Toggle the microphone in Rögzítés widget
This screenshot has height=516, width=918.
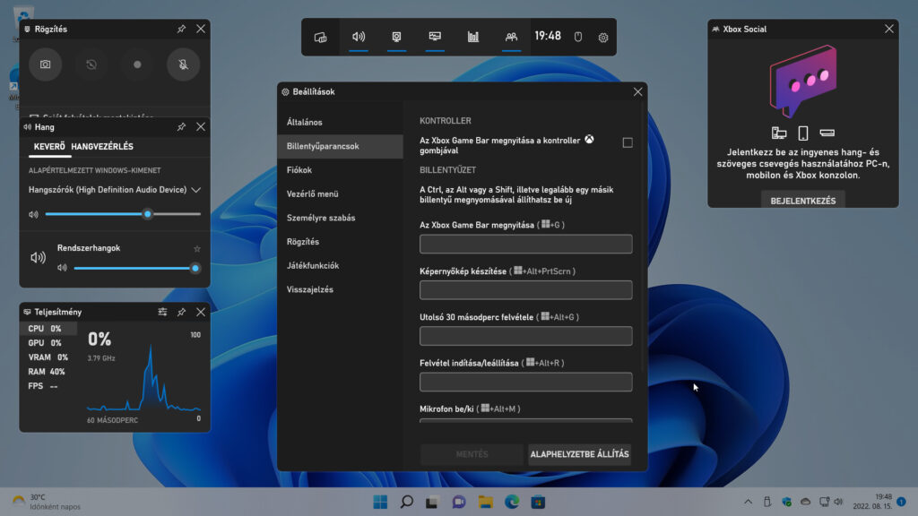[183, 64]
